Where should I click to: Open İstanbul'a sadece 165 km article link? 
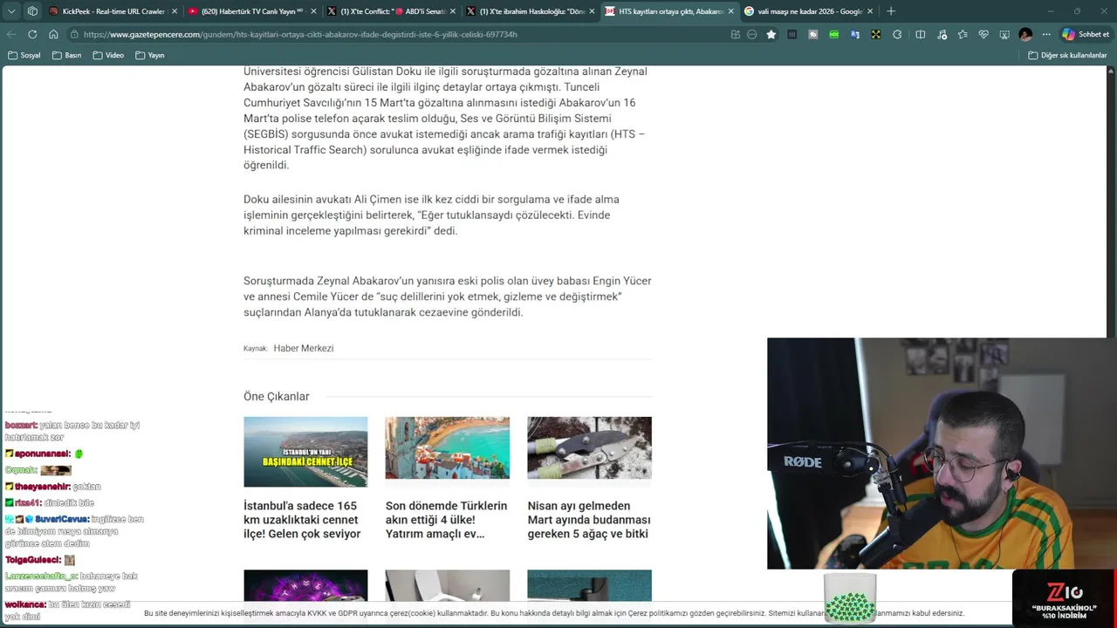point(303,520)
